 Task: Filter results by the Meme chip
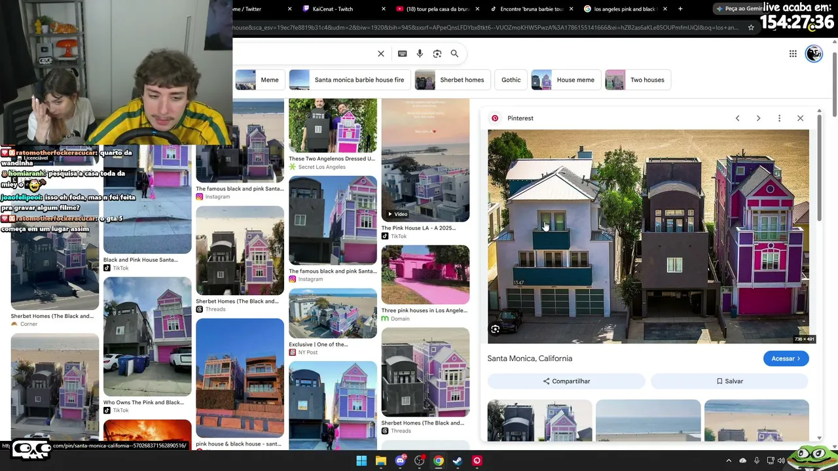259,80
